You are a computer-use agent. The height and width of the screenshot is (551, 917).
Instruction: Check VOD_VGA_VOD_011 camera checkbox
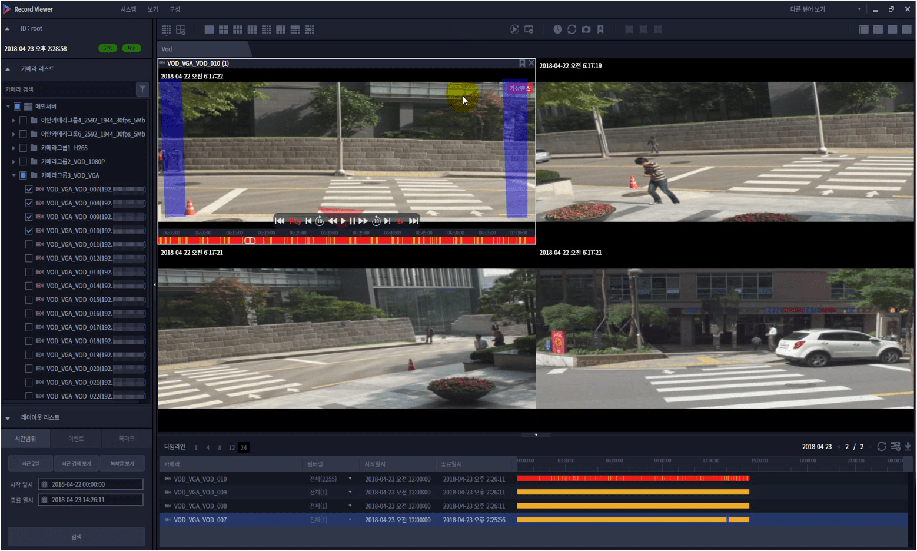[x=29, y=244]
